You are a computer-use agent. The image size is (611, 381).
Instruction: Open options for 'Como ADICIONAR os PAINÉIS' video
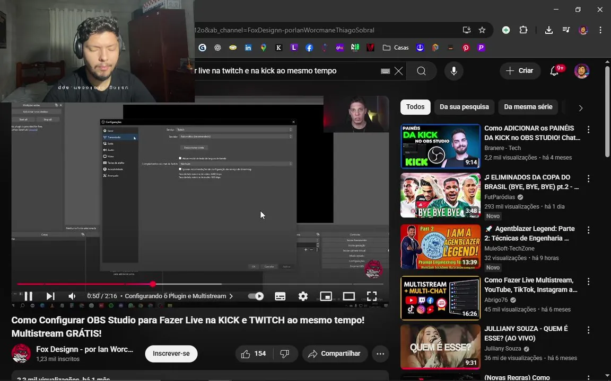point(588,130)
